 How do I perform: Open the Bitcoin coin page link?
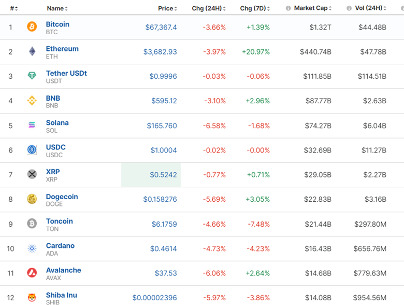[x=57, y=24]
